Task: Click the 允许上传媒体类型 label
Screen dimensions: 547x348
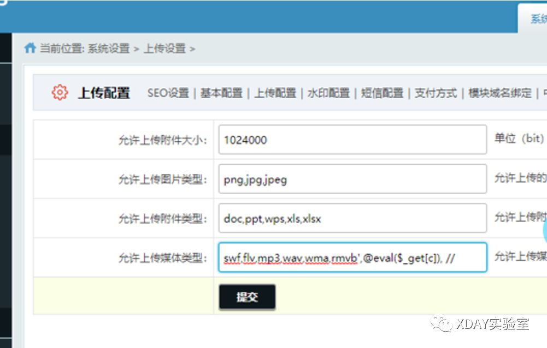Action: coord(163,258)
